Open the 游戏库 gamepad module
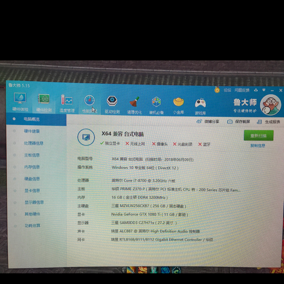This screenshot has height=284, width=284. [x=200, y=107]
